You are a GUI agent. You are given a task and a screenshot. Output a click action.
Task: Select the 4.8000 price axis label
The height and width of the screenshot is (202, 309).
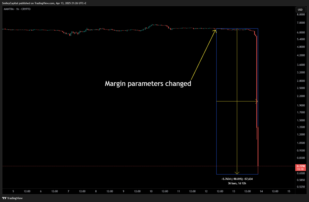(x=301, y=47)
